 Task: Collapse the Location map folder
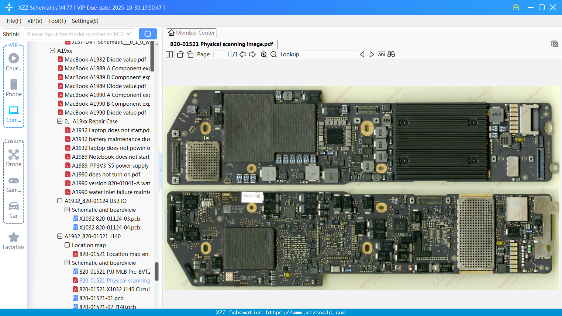67,245
